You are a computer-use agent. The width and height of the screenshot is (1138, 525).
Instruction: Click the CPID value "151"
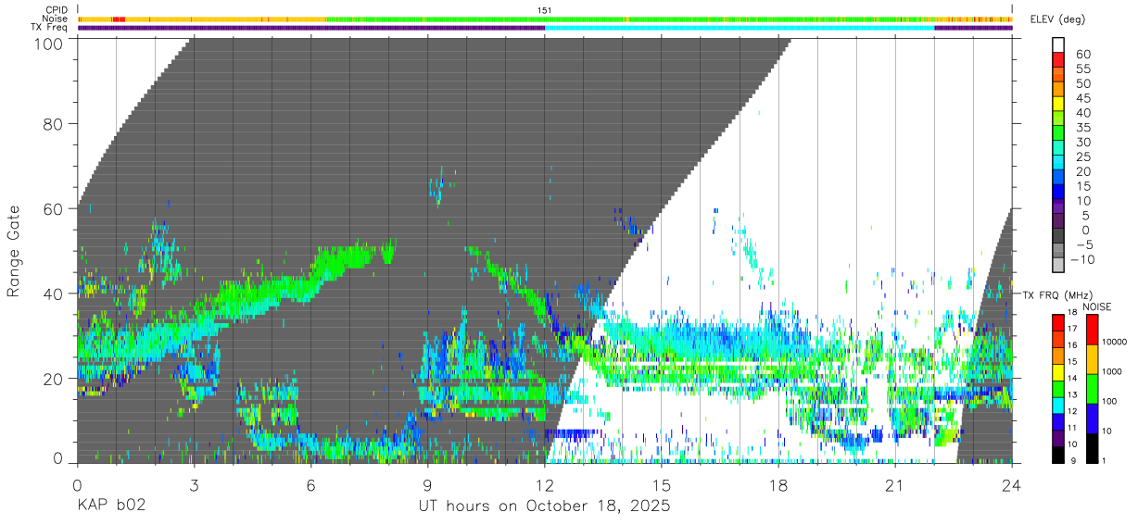tap(545, 10)
